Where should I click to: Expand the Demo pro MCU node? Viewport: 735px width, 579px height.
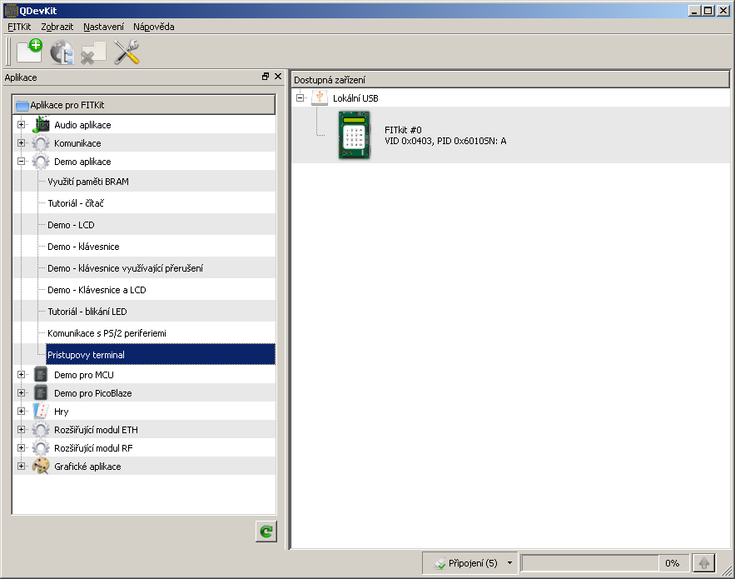pyautogui.click(x=21, y=375)
